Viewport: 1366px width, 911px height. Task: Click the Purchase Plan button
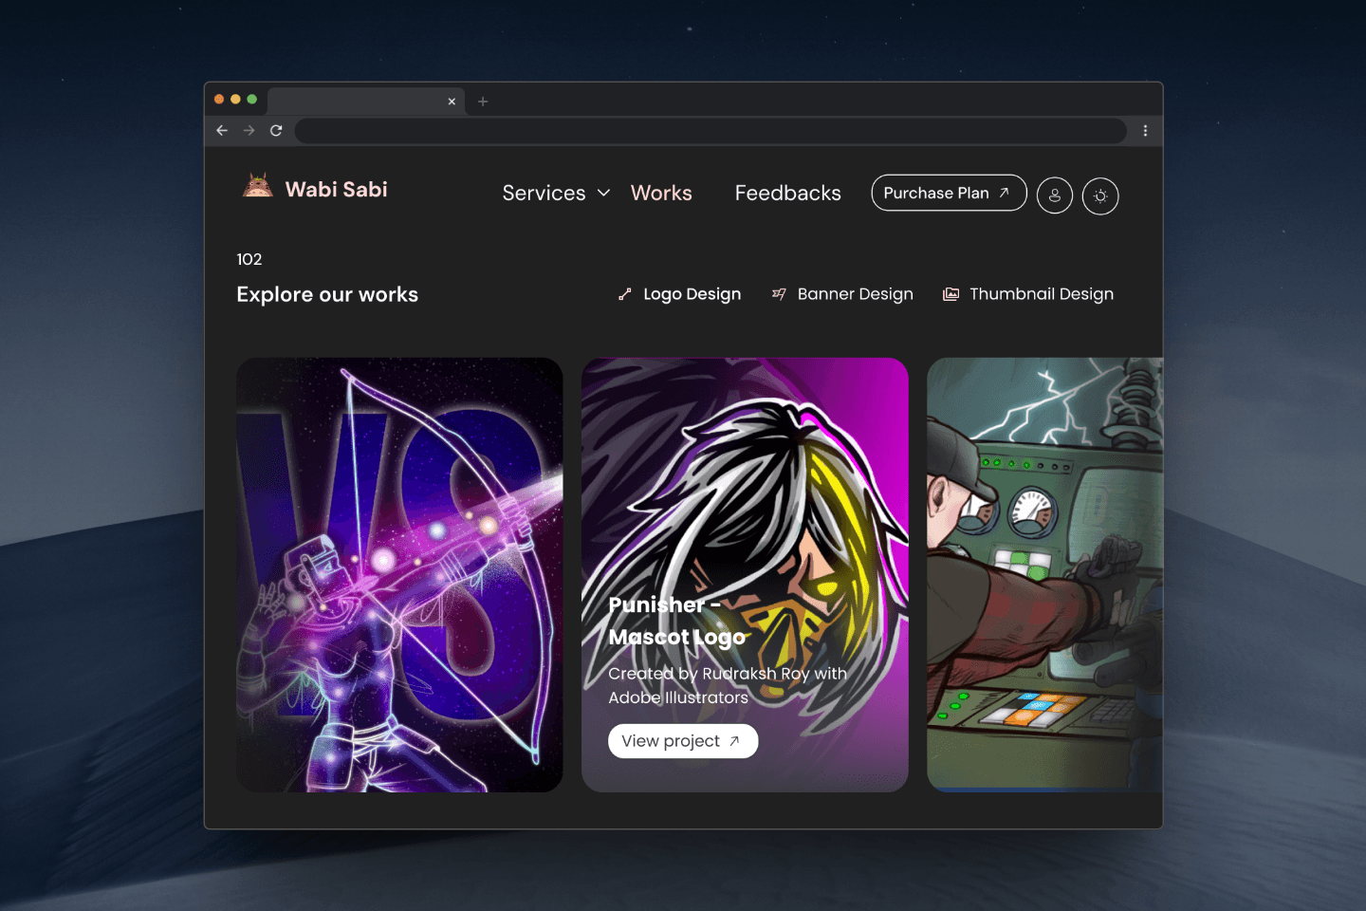[949, 193]
